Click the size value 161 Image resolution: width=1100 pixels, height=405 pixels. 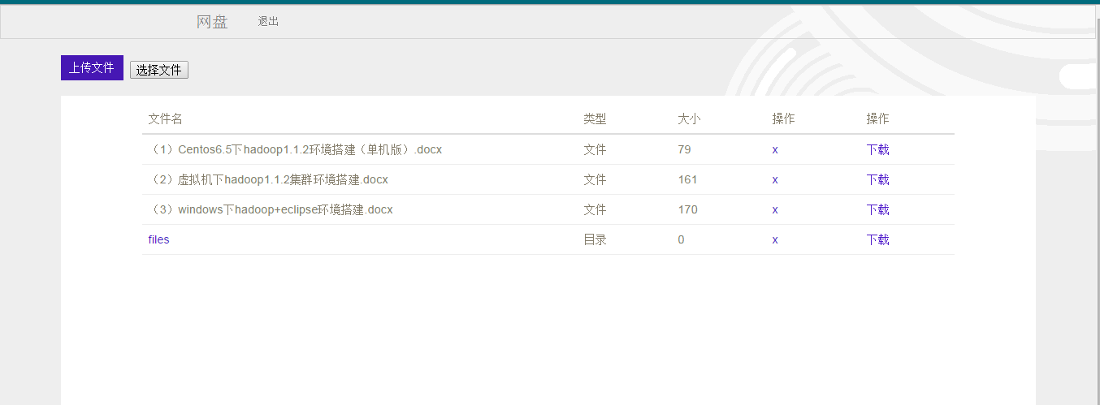click(x=687, y=179)
